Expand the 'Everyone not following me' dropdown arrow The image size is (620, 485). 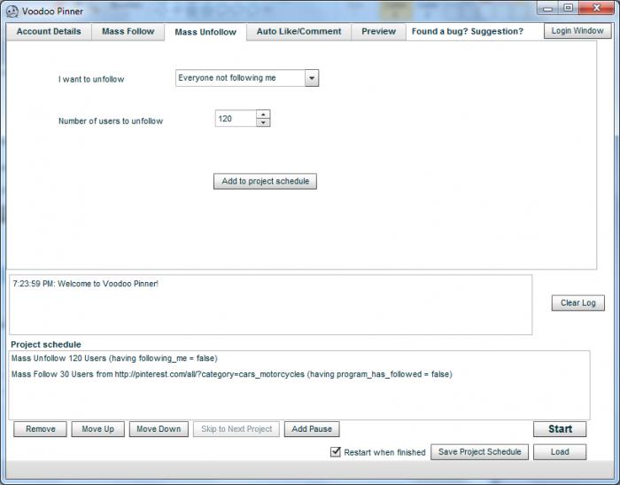[x=312, y=78]
